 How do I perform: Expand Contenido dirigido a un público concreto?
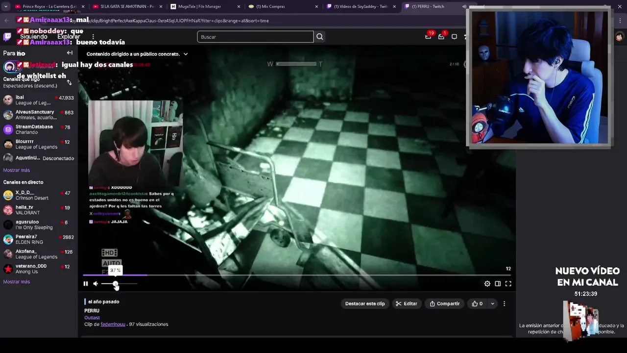[x=137, y=54]
